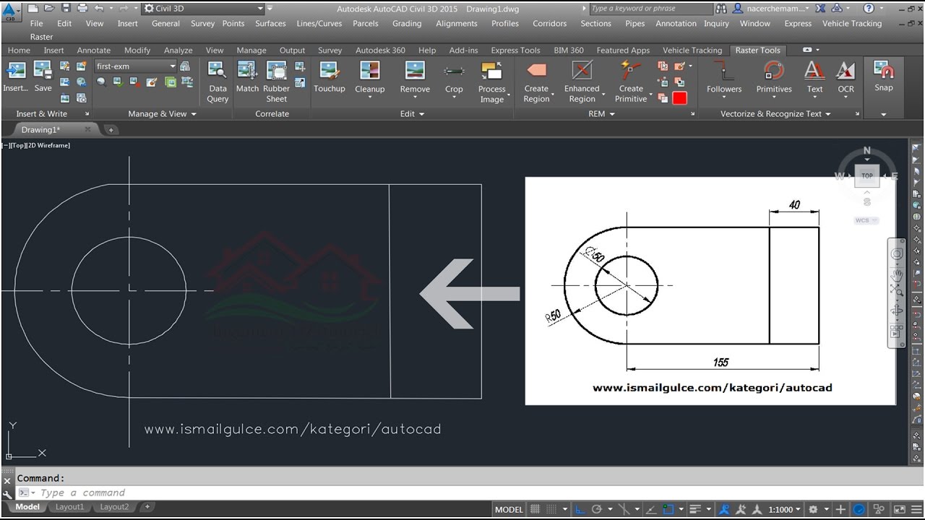Expand the Edit panel
The width and height of the screenshot is (925, 520).
tap(412, 114)
